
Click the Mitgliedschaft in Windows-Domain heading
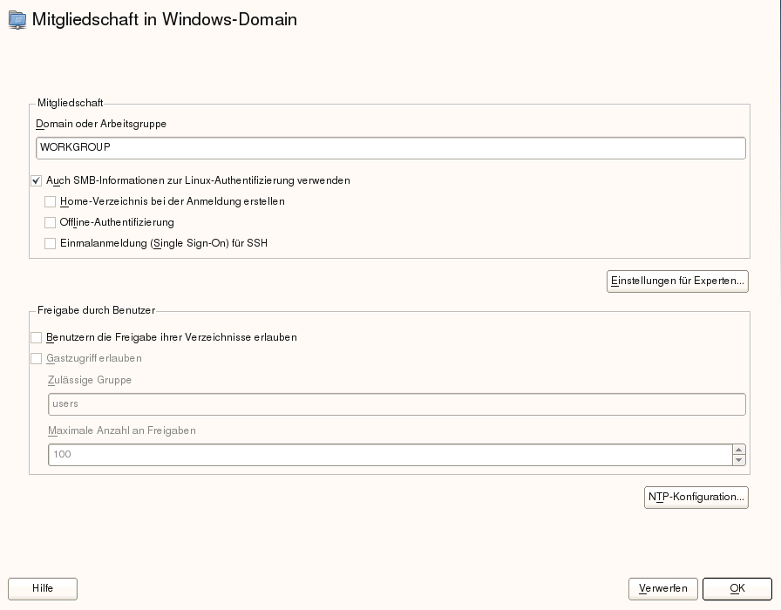pos(165,19)
